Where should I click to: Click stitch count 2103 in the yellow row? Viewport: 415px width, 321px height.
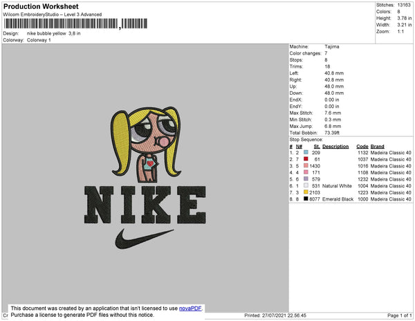click(x=315, y=192)
